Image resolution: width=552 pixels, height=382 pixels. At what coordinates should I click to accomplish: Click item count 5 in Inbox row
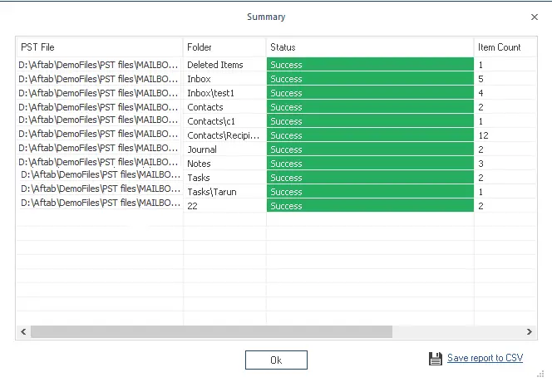tap(481, 79)
